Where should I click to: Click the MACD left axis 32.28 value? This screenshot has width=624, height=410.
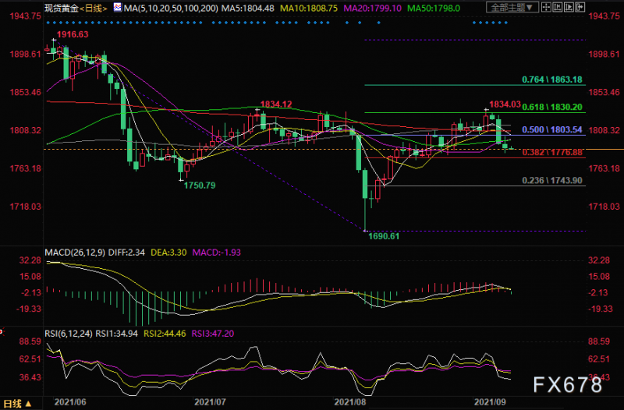[30, 260]
